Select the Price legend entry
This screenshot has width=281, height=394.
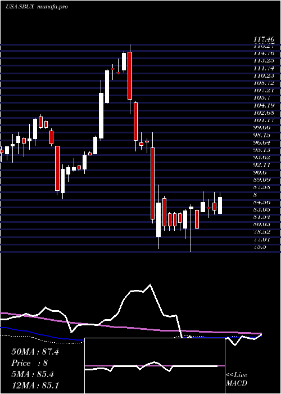pos(29,363)
